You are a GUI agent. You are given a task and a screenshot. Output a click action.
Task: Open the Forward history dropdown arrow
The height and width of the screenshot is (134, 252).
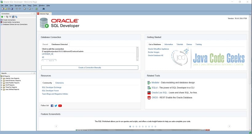[x=32, y=9]
